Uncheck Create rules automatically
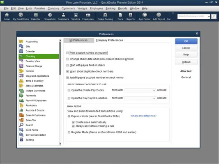Image resolution: width=219 pixels, height=164 pixels. click(73, 122)
